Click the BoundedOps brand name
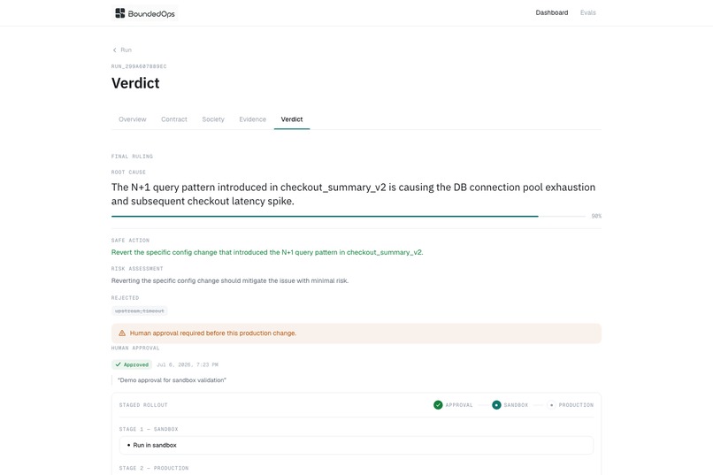This screenshot has height=475, width=713. tap(151, 13)
